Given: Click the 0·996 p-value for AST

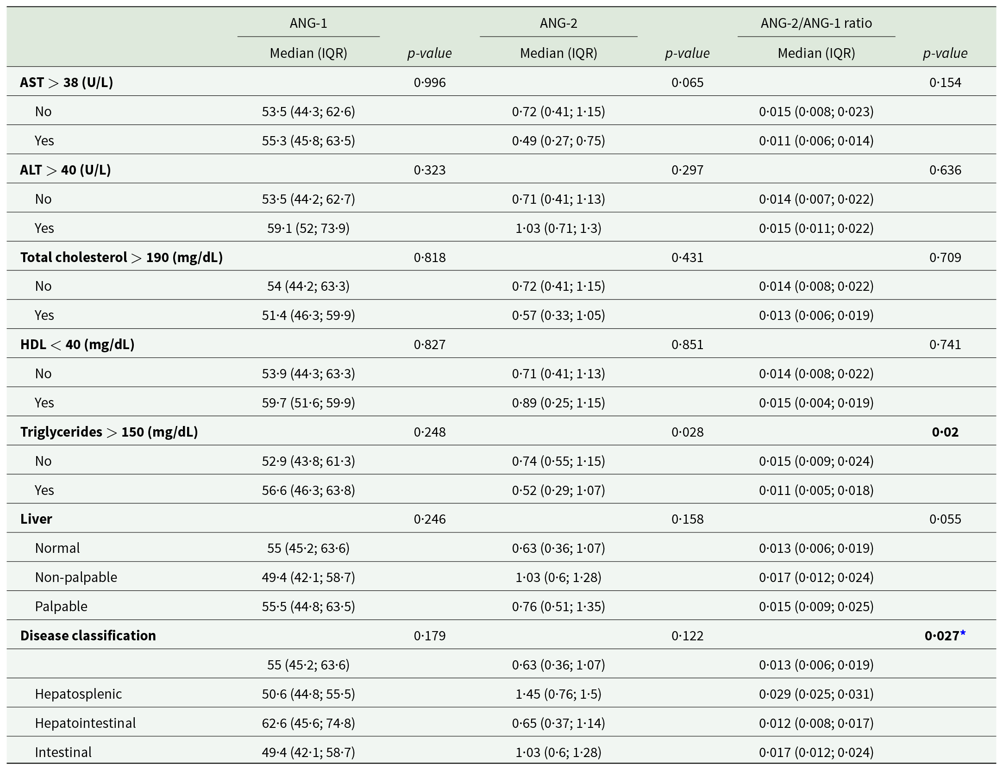Looking at the screenshot, I should tap(430, 82).
